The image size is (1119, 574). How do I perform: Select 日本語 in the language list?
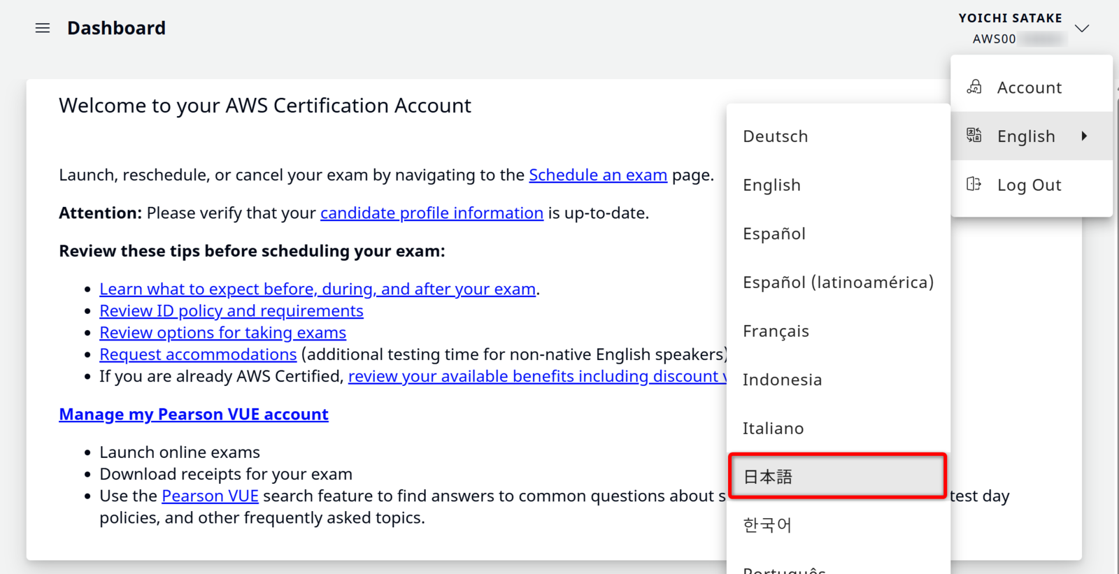[837, 476]
